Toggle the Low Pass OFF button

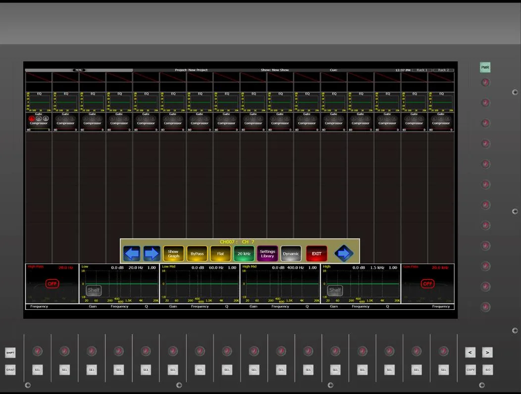click(x=427, y=284)
